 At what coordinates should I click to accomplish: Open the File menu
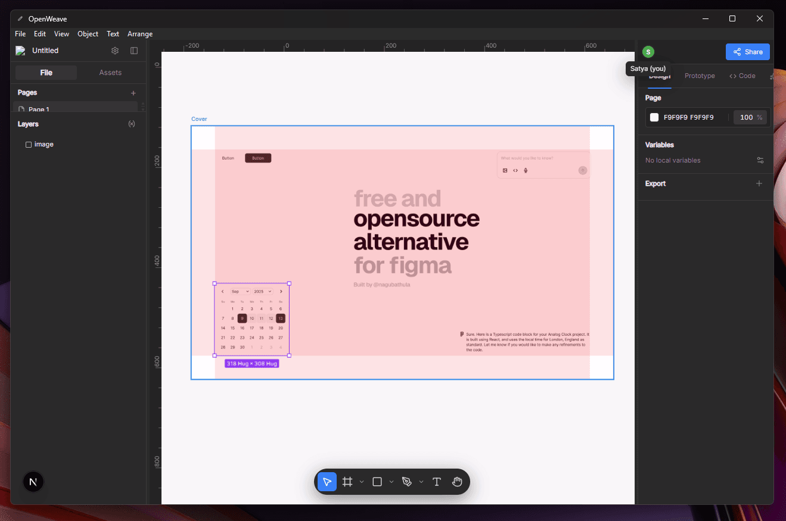click(x=20, y=34)
